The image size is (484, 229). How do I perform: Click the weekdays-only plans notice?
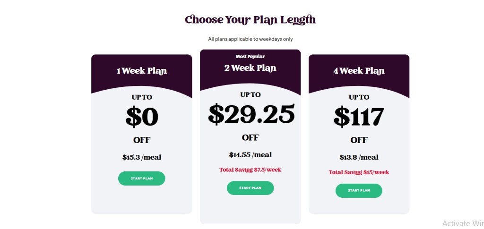click(250, 39)
